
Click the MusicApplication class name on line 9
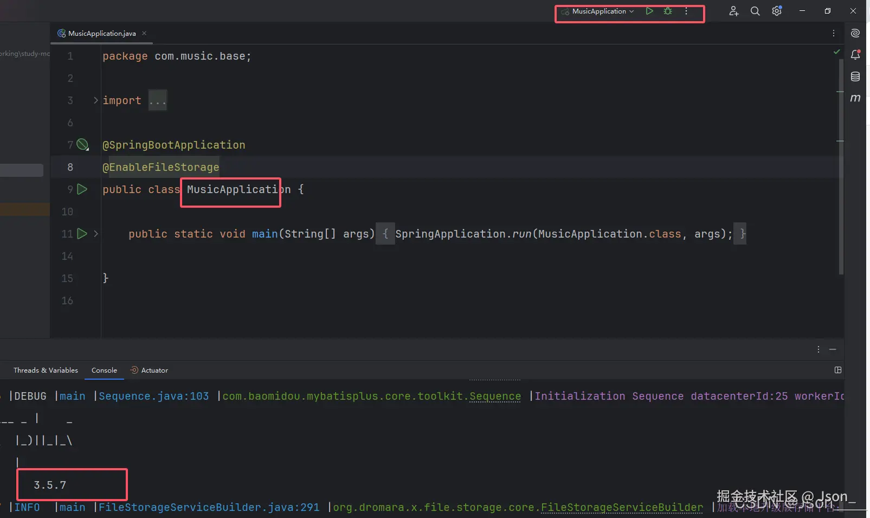click(239, 189)
